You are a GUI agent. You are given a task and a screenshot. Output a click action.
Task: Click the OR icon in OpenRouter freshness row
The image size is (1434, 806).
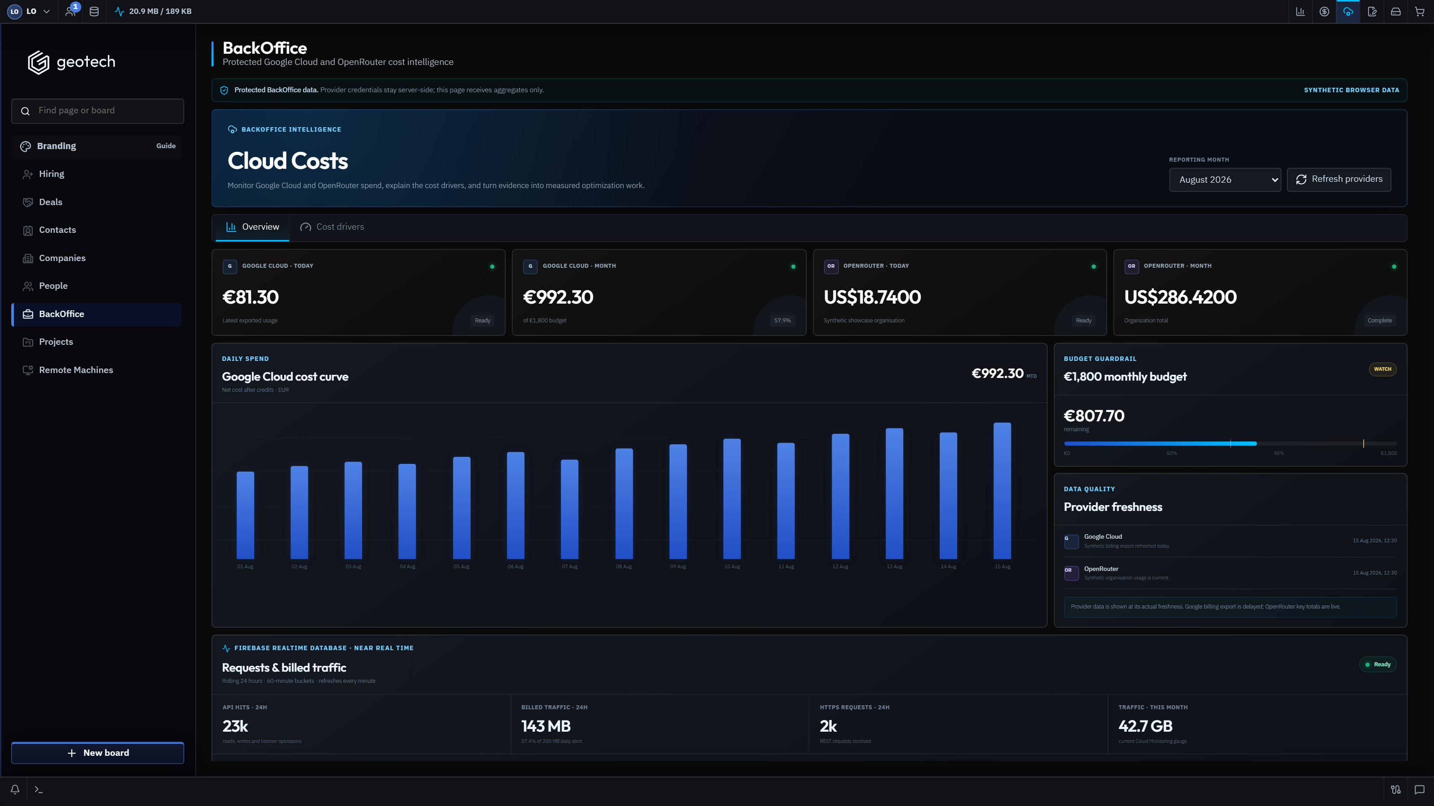1071,573
